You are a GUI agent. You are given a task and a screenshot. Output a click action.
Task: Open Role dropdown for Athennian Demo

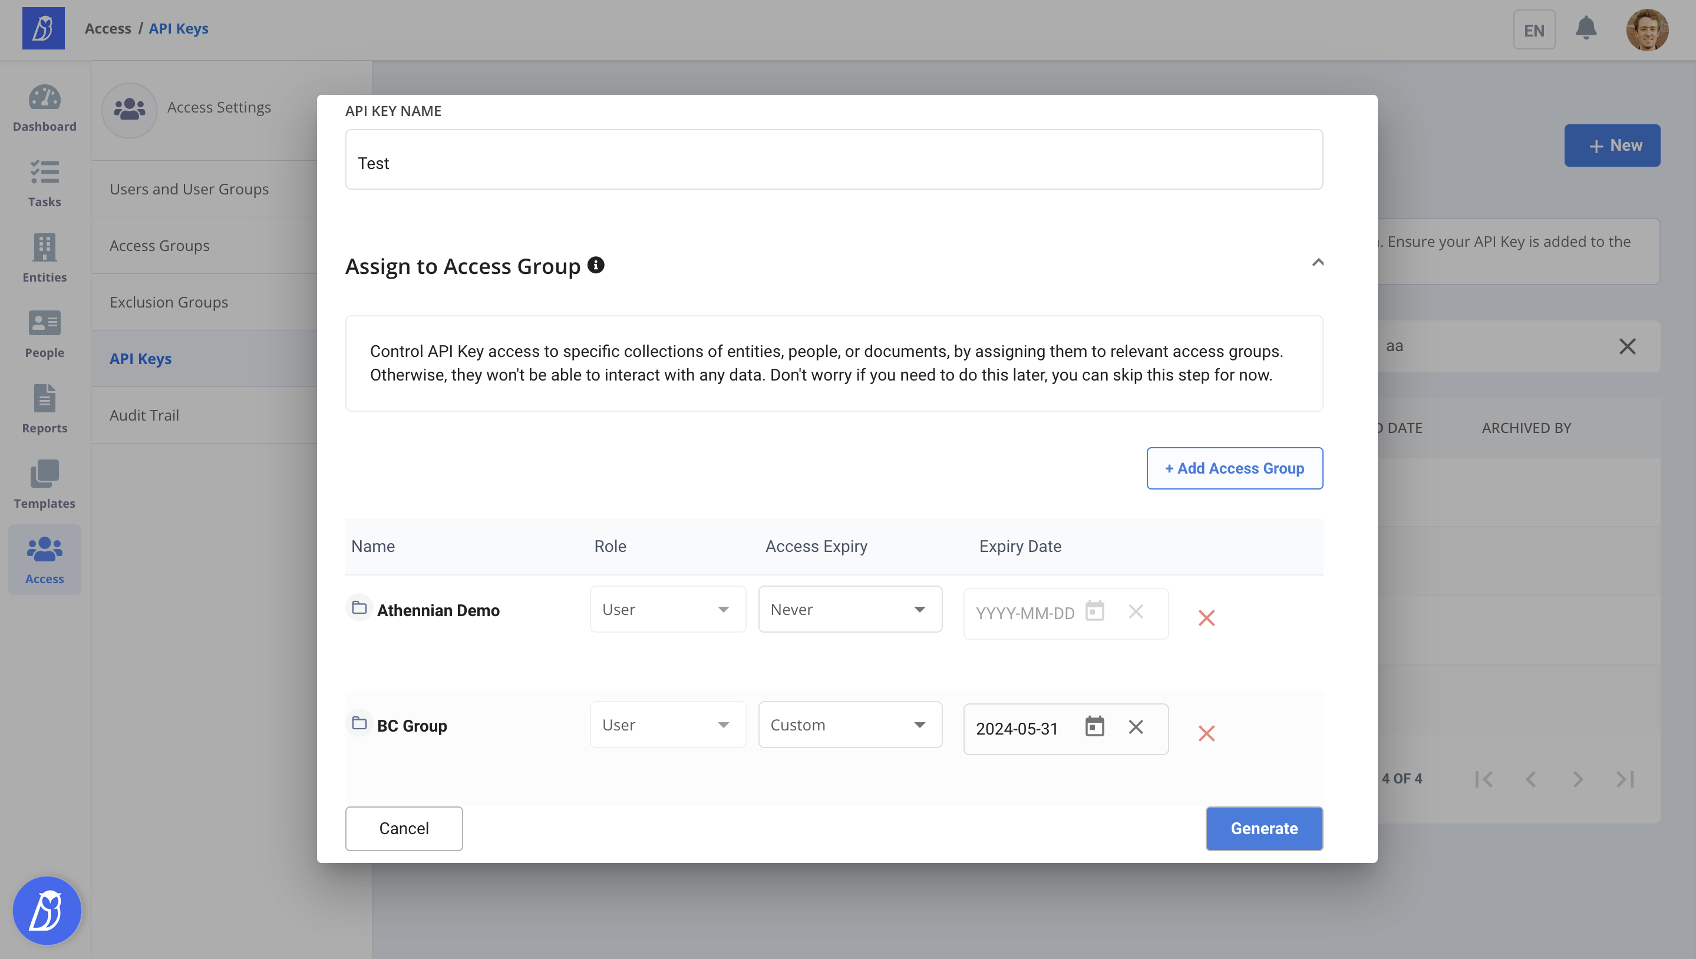click(x=667, y=609)
